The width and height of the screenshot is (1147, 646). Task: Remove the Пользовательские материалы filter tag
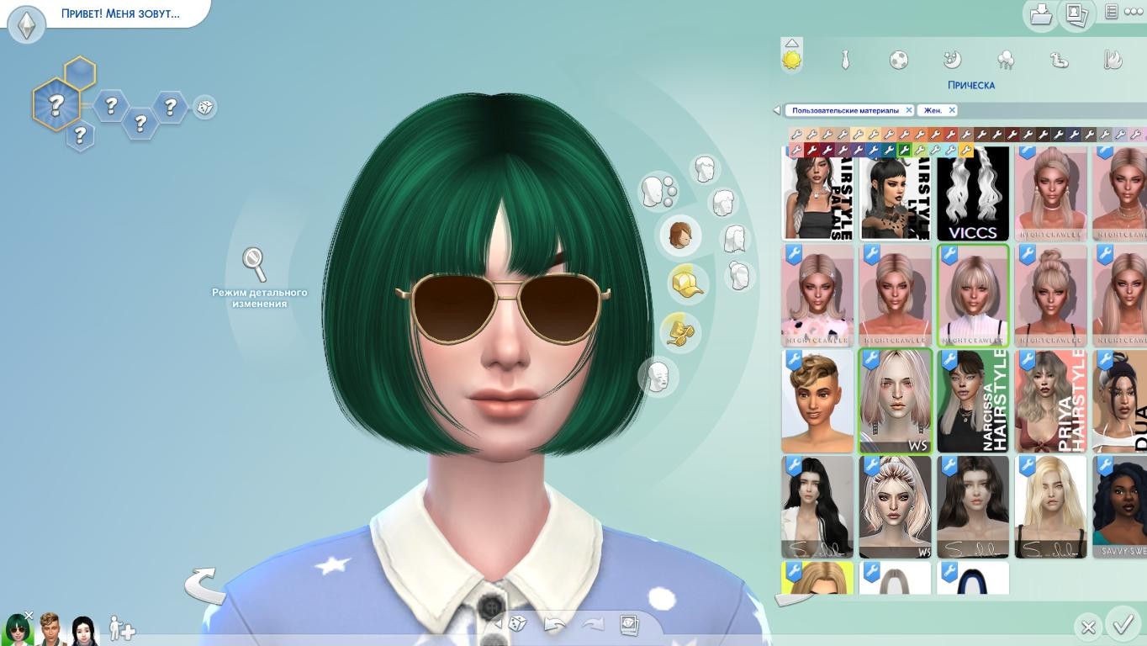pos(909,110)
